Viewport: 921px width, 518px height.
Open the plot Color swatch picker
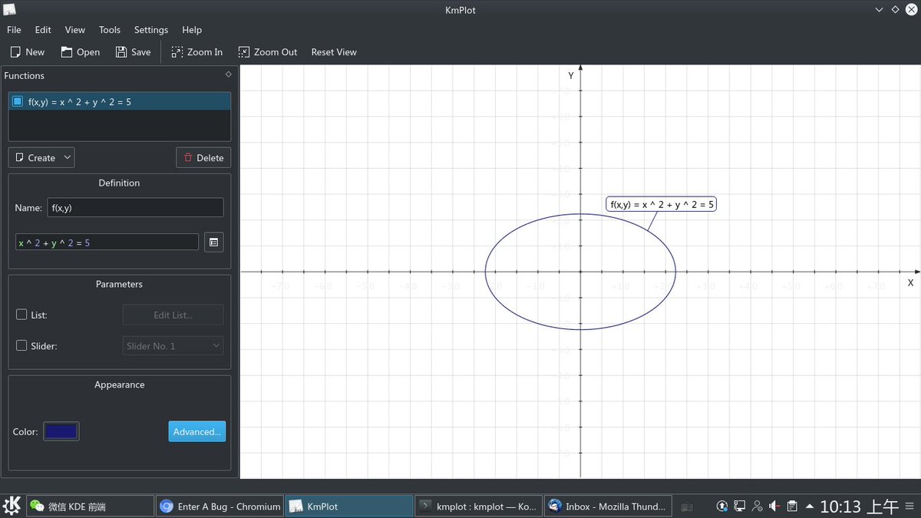[61, 431]
